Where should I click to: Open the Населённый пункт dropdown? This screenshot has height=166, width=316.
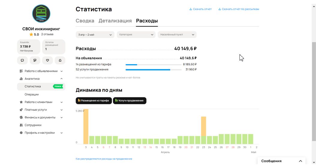point(177,35)
